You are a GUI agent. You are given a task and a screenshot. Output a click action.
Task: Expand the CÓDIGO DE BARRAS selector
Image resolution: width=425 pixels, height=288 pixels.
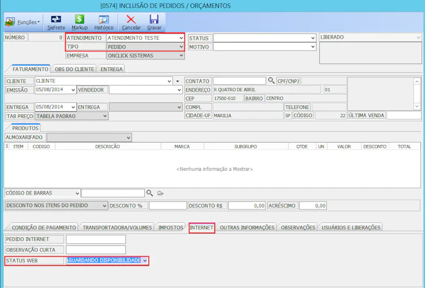coord(77,193)
